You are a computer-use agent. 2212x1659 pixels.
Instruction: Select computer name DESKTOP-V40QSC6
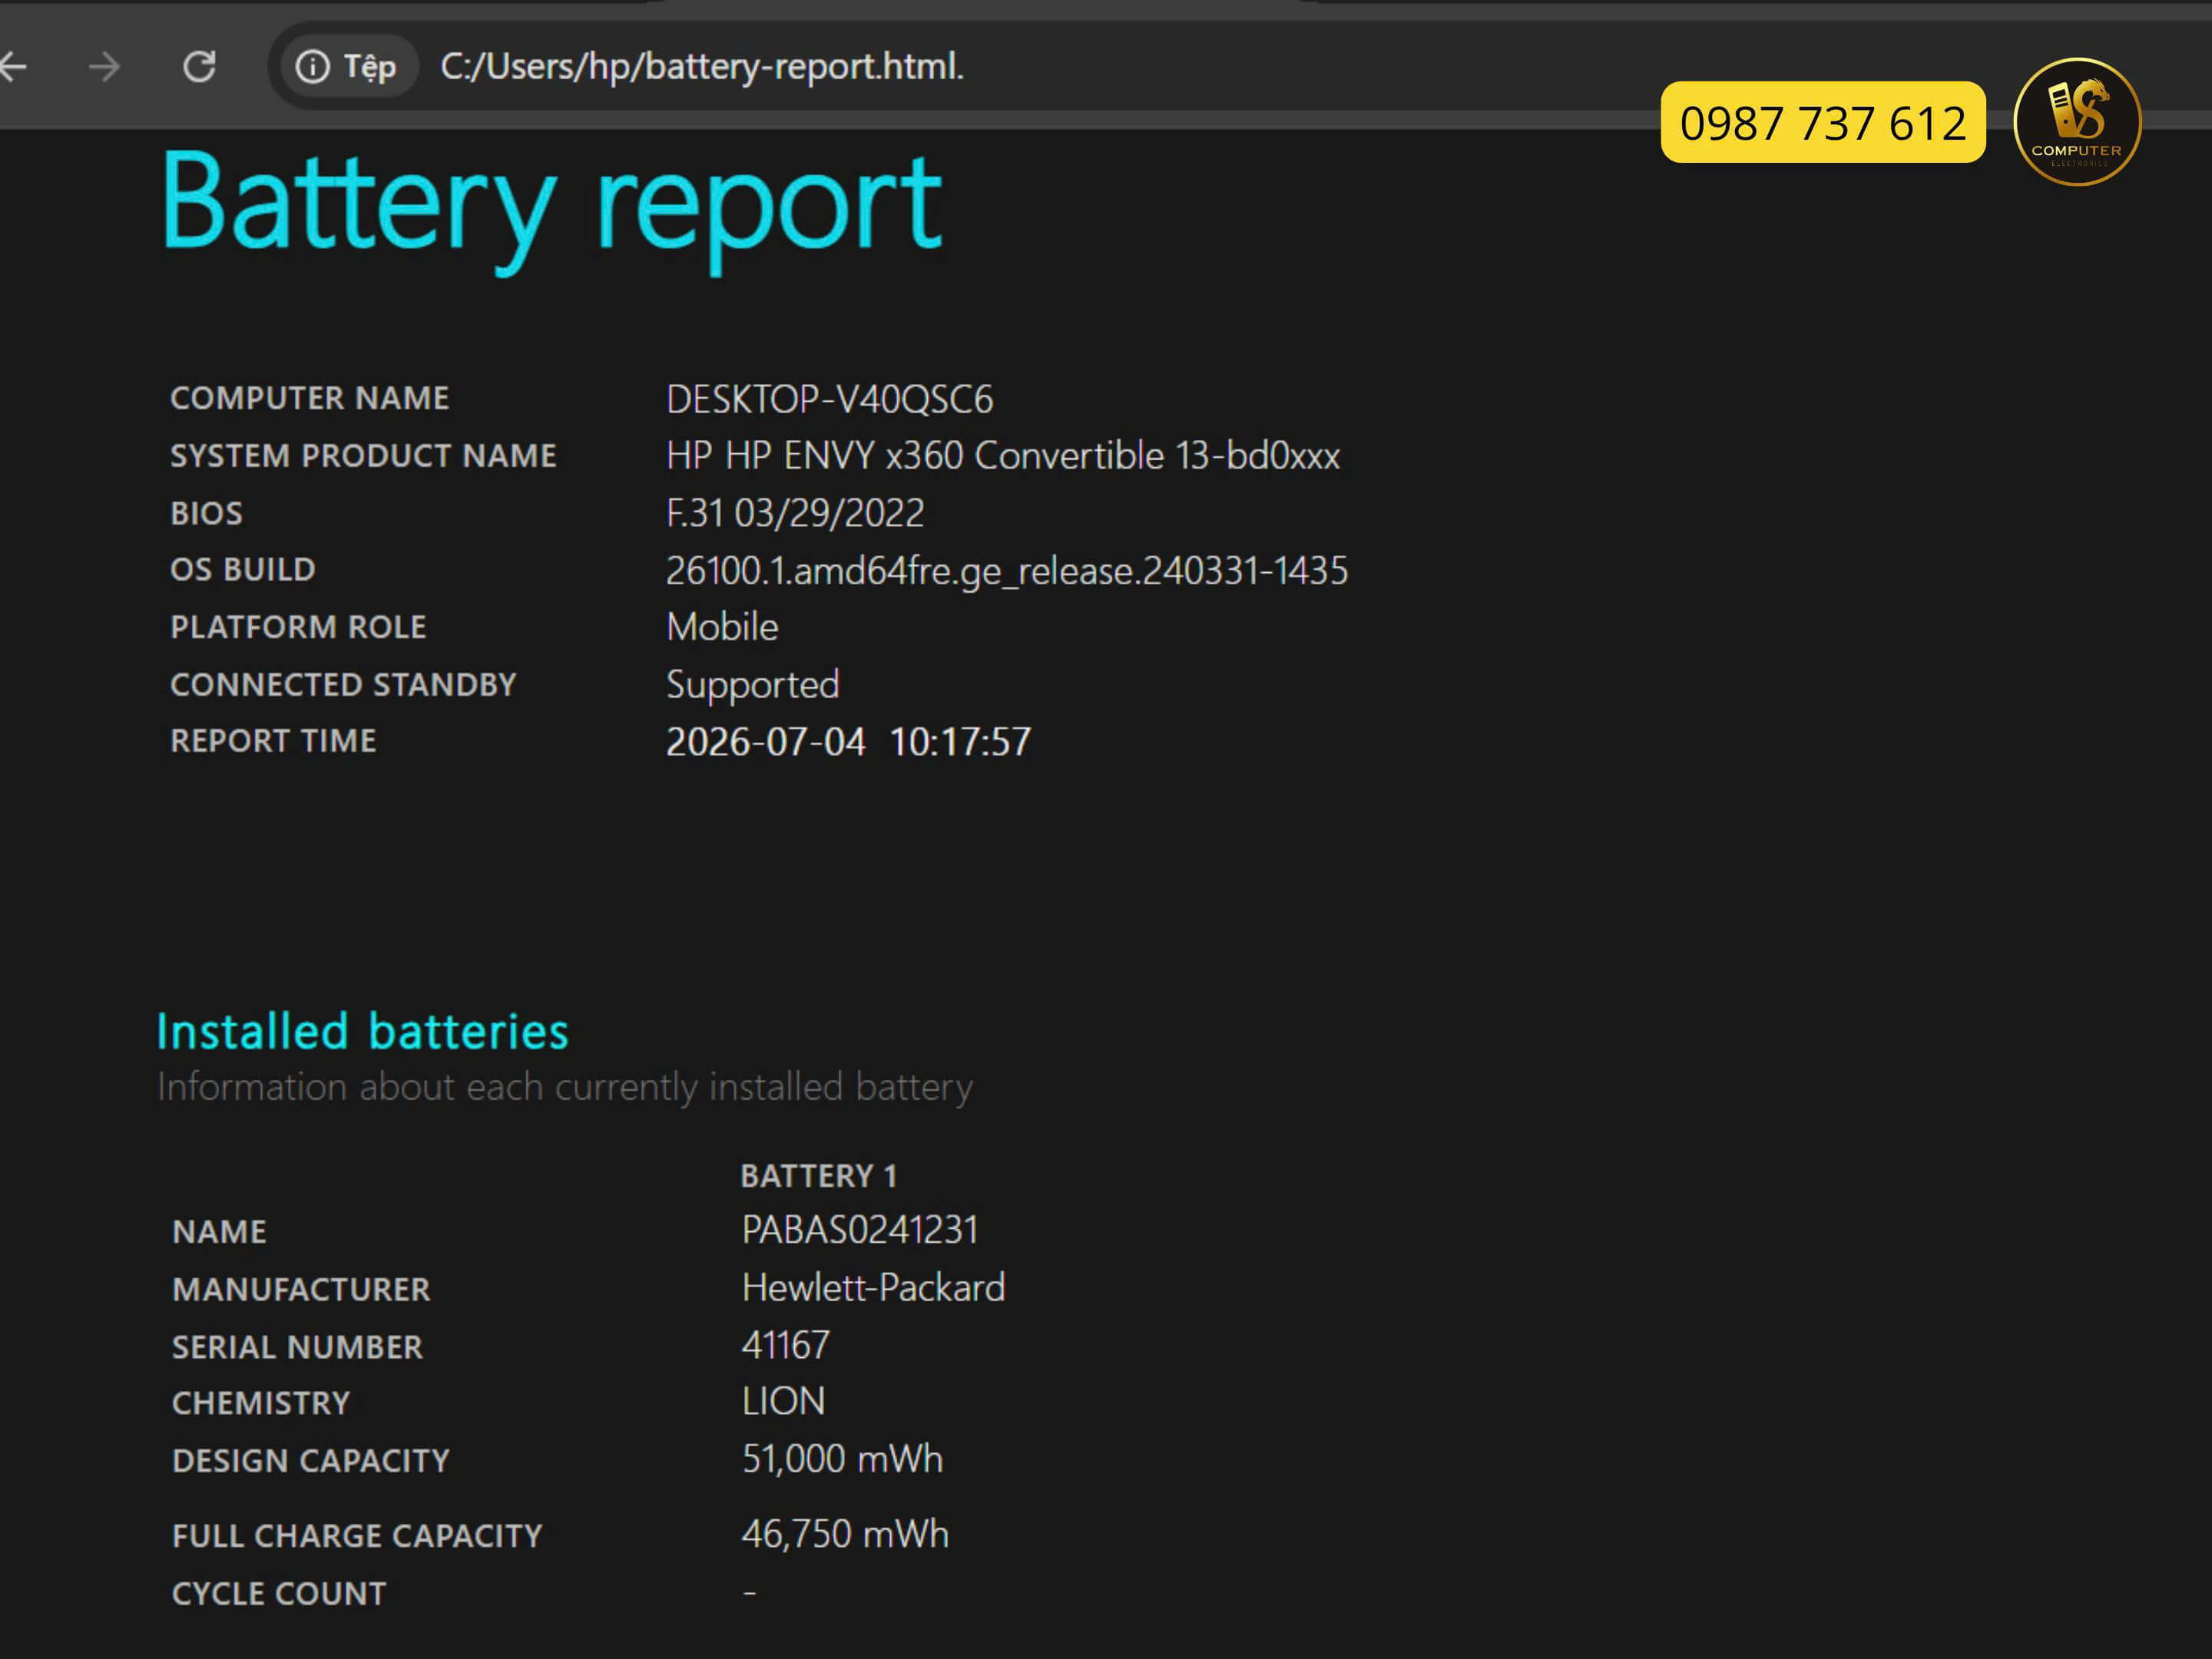[830, 399]
